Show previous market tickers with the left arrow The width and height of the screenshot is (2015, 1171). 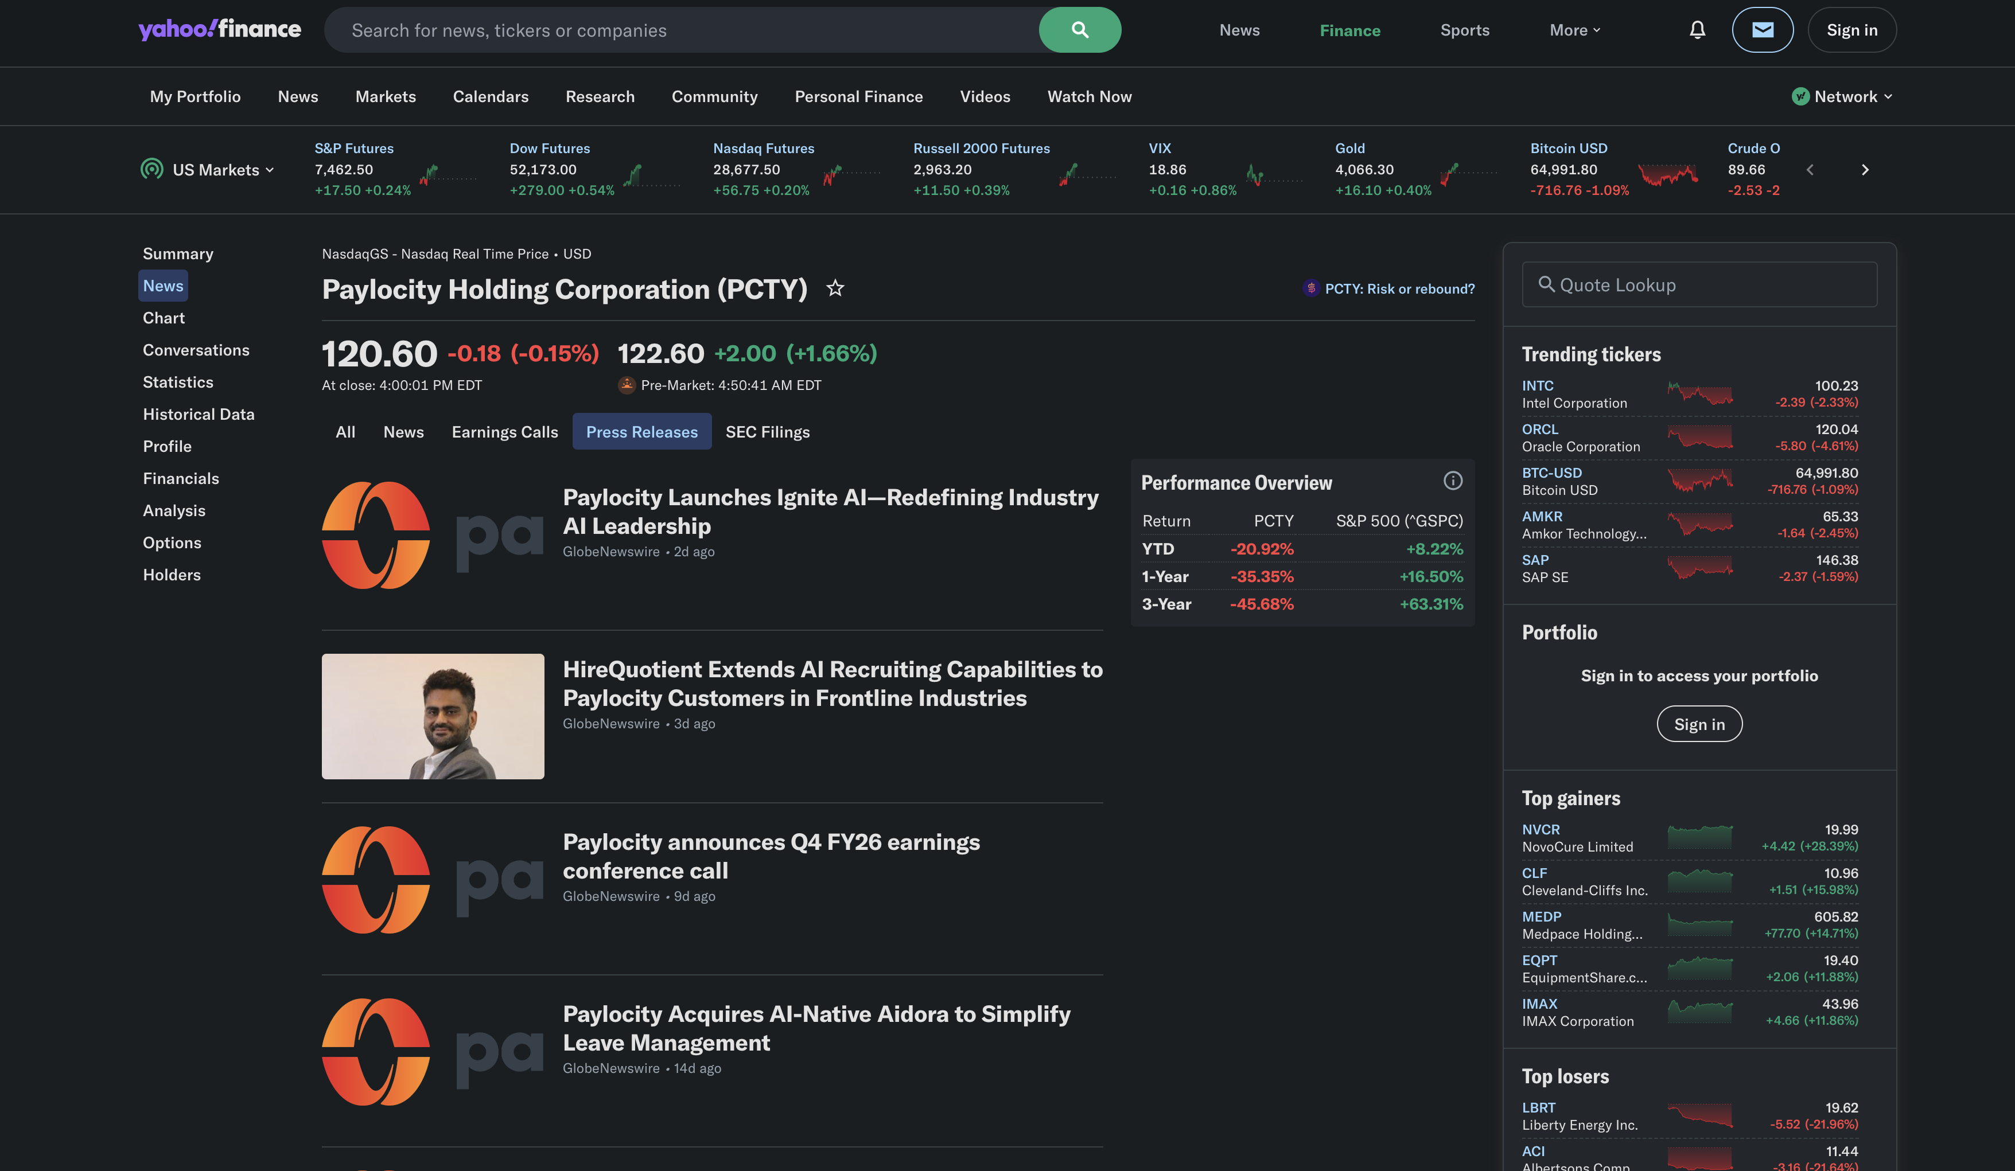coord(1810,169)
